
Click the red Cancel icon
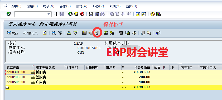(x=82, y=14)
